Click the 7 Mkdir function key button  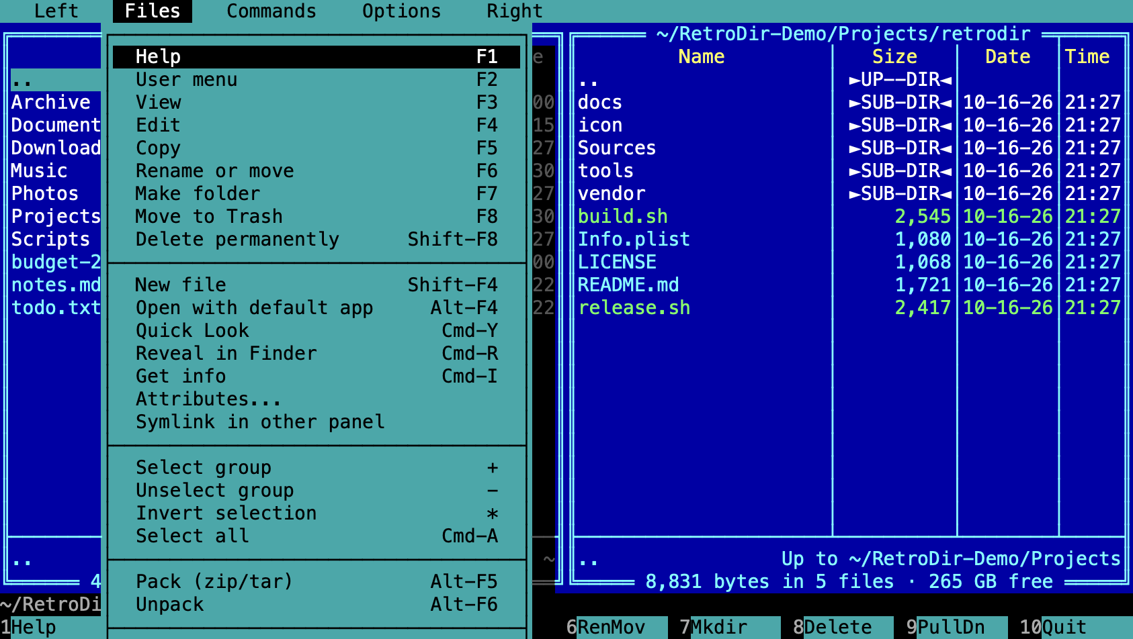tap(730, 628)
